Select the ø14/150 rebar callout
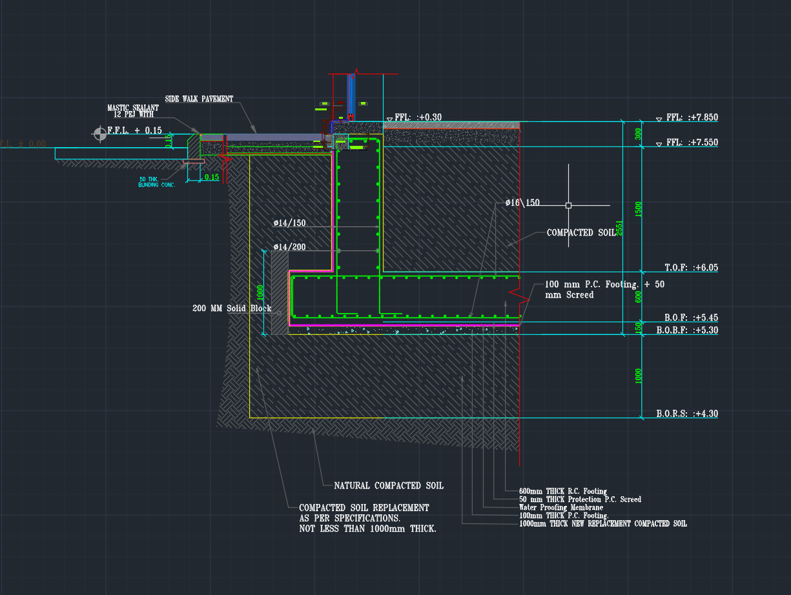Viewport: 791px width, 595px height. click(x=289, y=223)
